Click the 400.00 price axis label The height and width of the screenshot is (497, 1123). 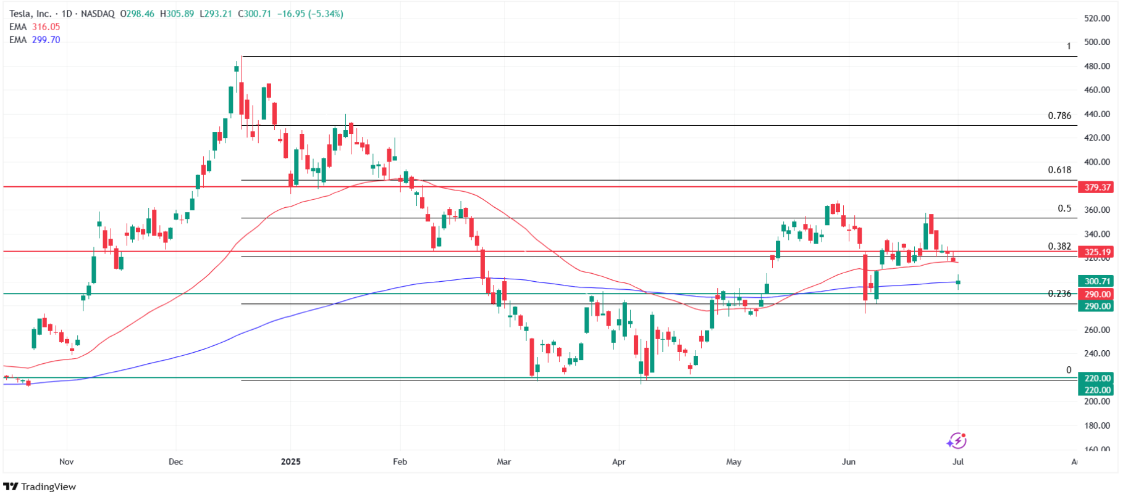[1097, 162]
